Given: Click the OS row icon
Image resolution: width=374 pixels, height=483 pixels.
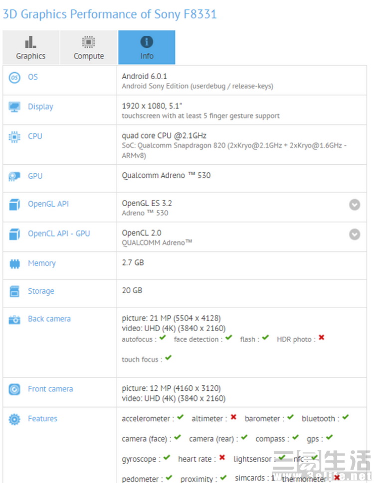Looking at the screenshot, I should click(14, 77).
